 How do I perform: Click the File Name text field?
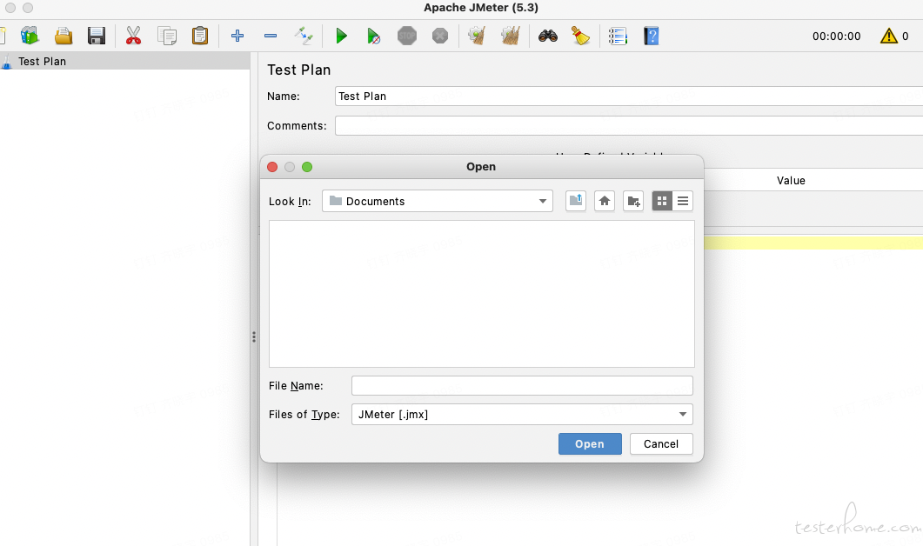[522, 385]
